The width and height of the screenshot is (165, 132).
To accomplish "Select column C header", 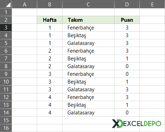I will pyautogui.click(x=88, y=4).
